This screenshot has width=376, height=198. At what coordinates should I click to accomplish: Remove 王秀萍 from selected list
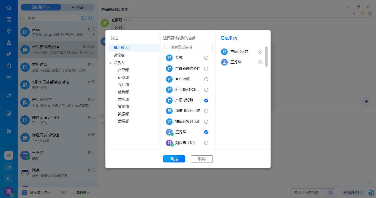260,62
